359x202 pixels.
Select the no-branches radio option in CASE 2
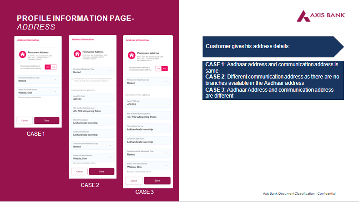[72, 79]
